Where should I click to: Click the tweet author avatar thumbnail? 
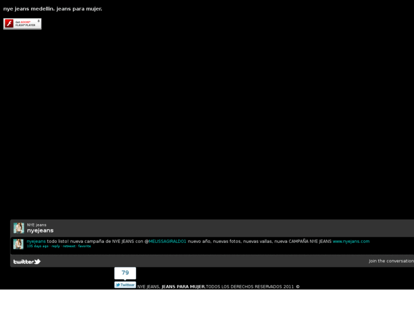tap(18, 244)
